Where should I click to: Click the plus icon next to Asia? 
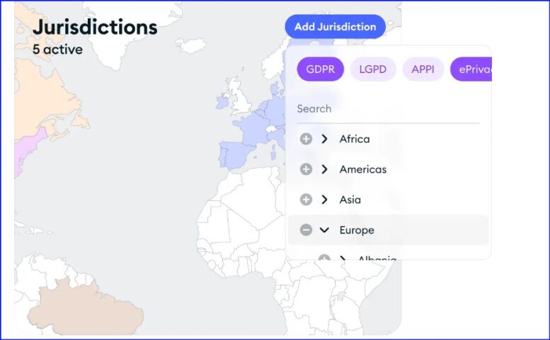(x=306, y=200)
